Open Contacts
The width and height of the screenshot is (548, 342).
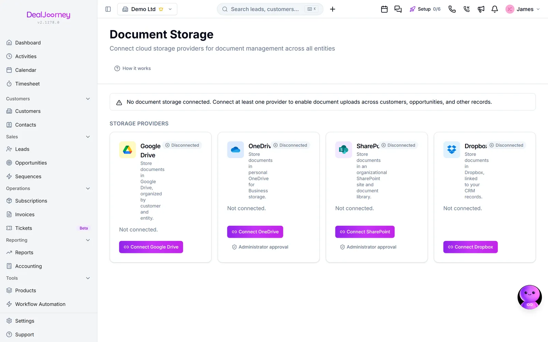pos(48,125)
